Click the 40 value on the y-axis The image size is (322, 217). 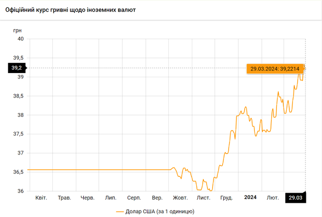click(x=21, y=39)
